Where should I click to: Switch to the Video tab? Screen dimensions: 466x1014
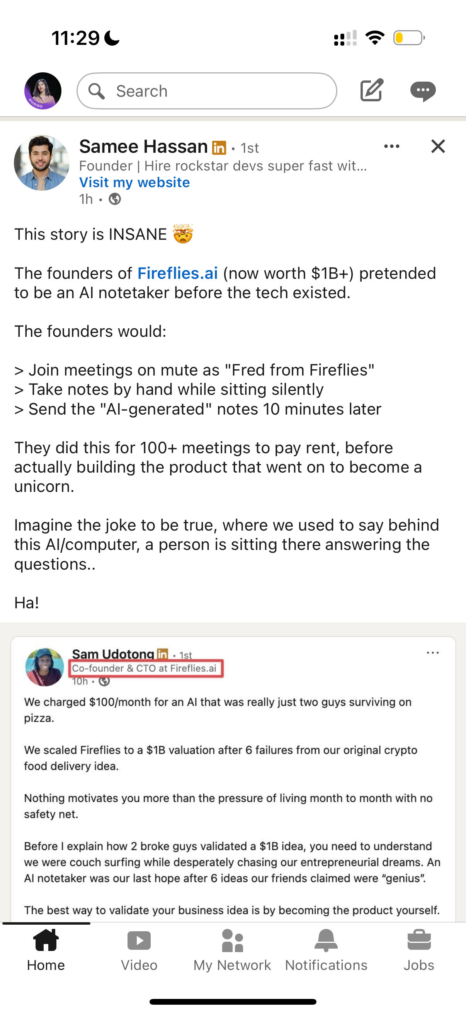[x=139, y=949]
